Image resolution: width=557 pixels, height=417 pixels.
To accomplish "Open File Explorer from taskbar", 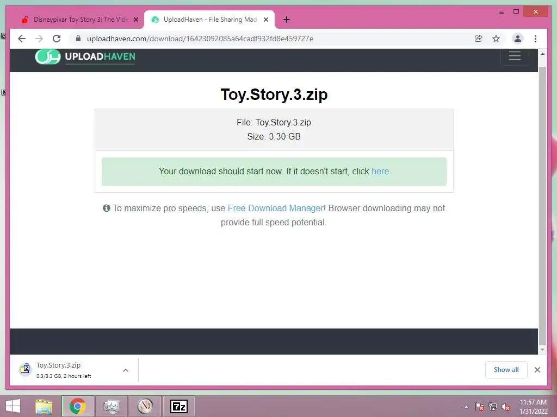I will coord(44,406).
